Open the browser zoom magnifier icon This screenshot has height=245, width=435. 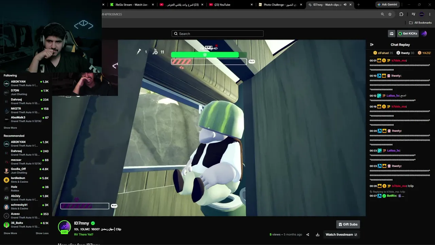pyautogui.click(x=382, y=14)
